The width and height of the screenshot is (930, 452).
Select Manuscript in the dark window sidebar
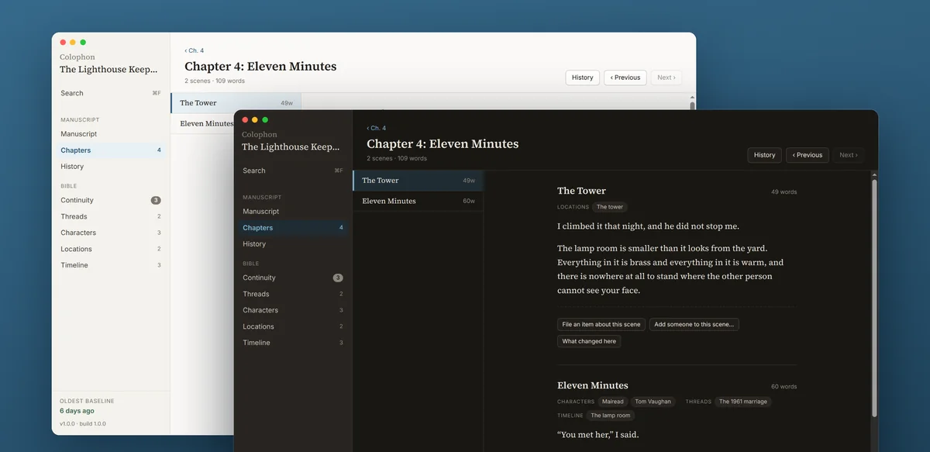pos(293,212)
